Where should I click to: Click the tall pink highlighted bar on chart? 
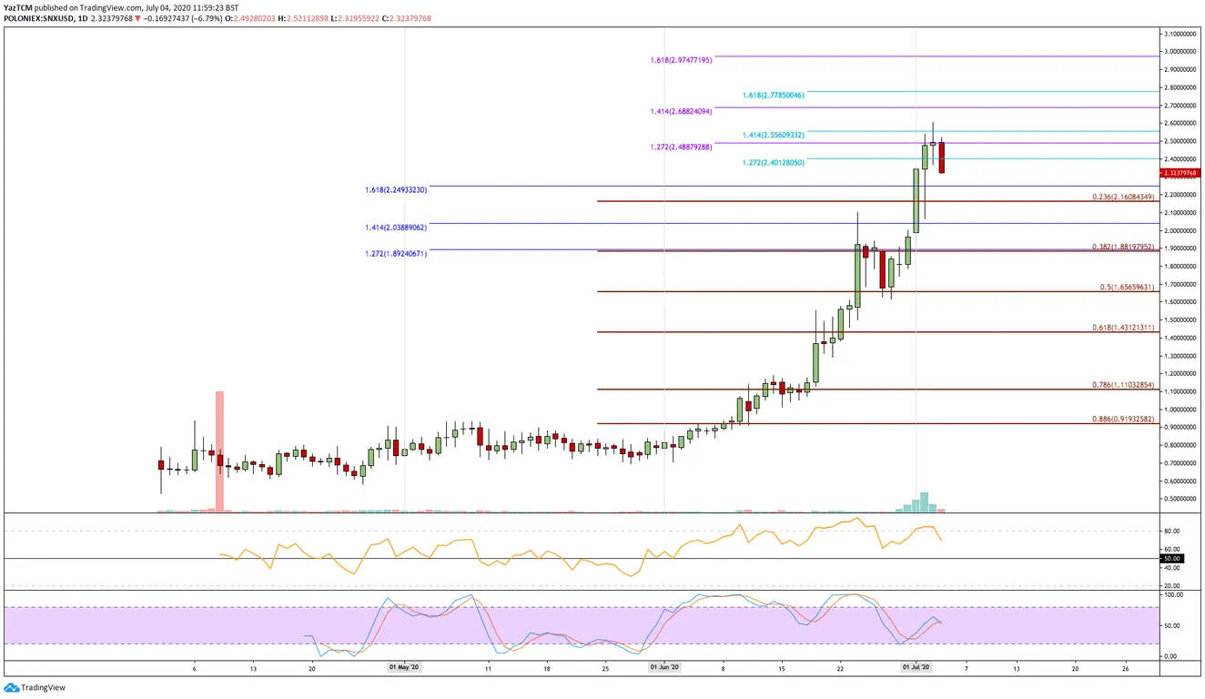[218, 451]
